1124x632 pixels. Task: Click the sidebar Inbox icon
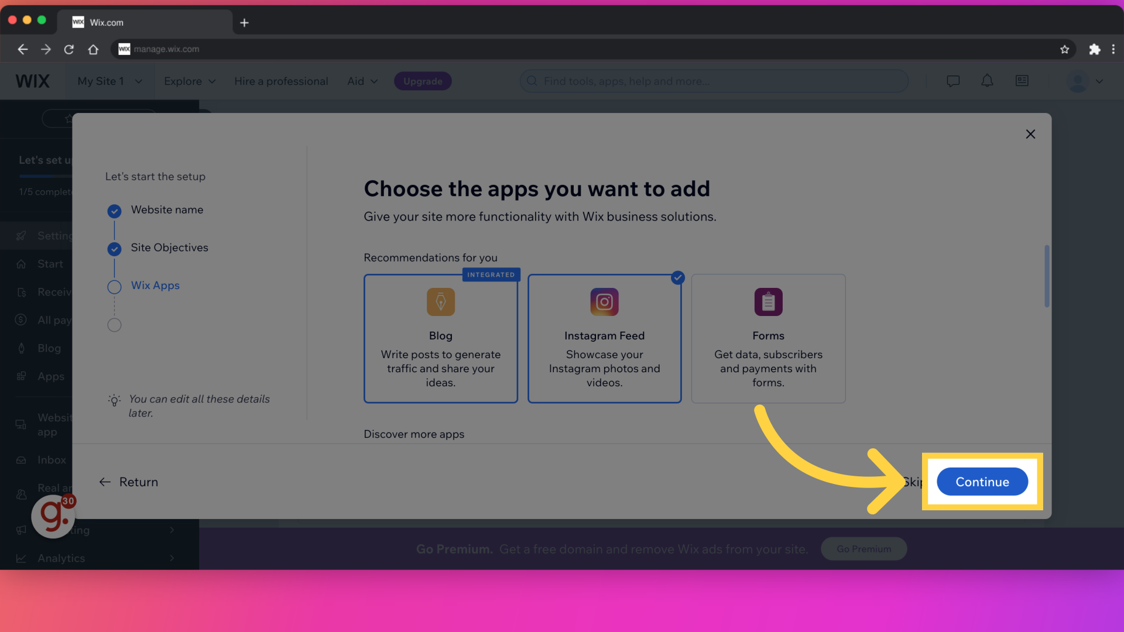(21, 460)
